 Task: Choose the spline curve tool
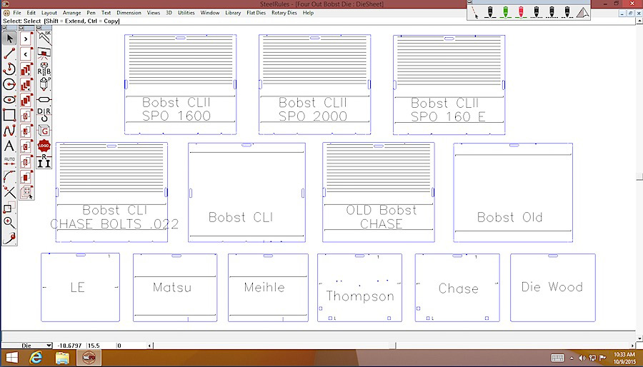click(9, 131)
